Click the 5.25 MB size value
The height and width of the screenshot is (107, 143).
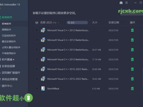[x=96, y=89]
